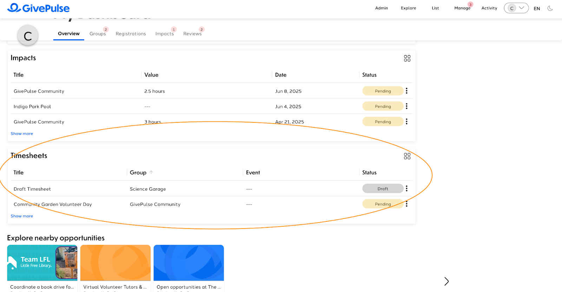Click 'Open opportunities at The ...' title
This screenshot has width=562, height=292.
(189, 287)
